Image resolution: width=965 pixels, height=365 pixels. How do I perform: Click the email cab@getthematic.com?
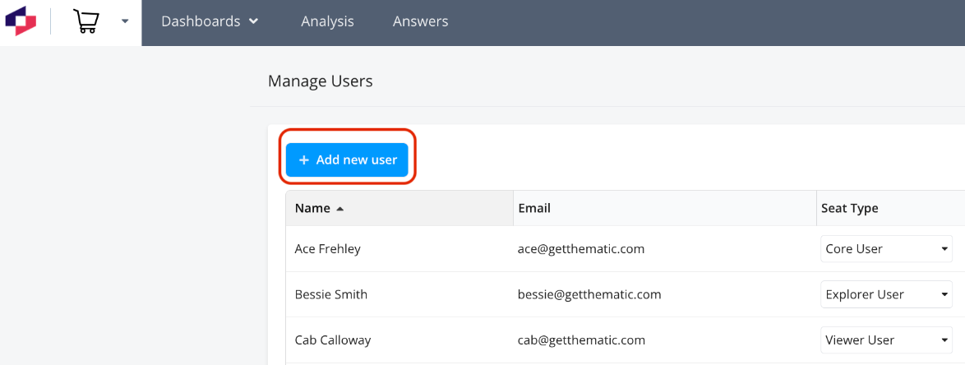[582, 340]
